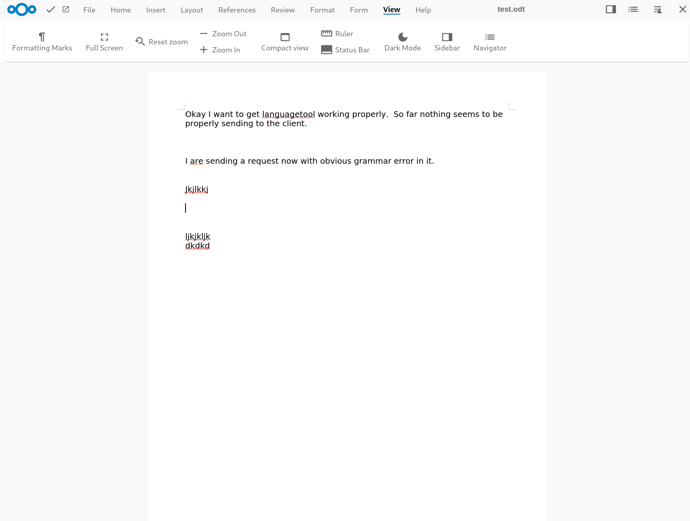Enter Full Screen mode
The image size is (690, 521).
[104, 42]
